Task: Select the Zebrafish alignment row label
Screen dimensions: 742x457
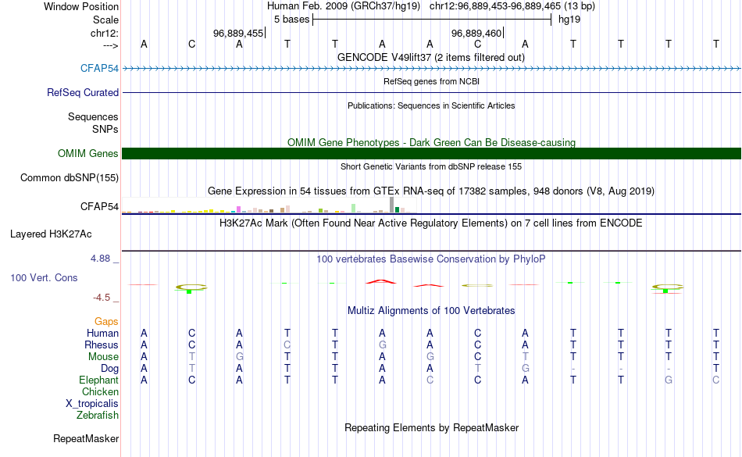Action: [98, 415]
